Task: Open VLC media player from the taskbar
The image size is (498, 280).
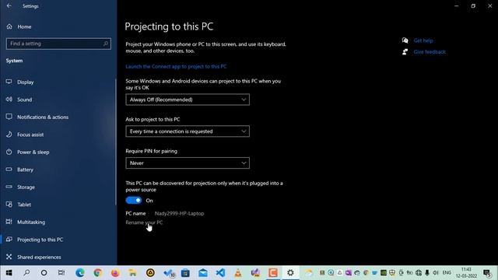Action: coord(238,273)
